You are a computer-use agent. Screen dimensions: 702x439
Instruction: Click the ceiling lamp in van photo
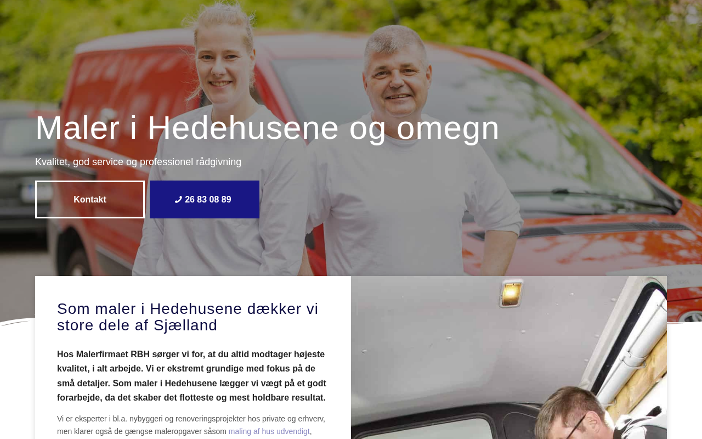click(511, 293)
